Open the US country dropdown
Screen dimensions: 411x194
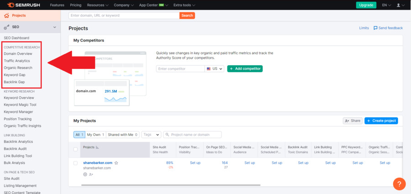215,68
